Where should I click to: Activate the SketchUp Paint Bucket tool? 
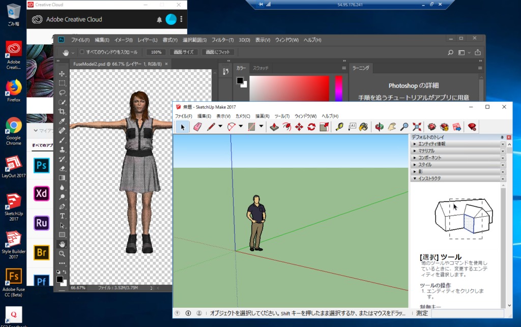[364, 127]
